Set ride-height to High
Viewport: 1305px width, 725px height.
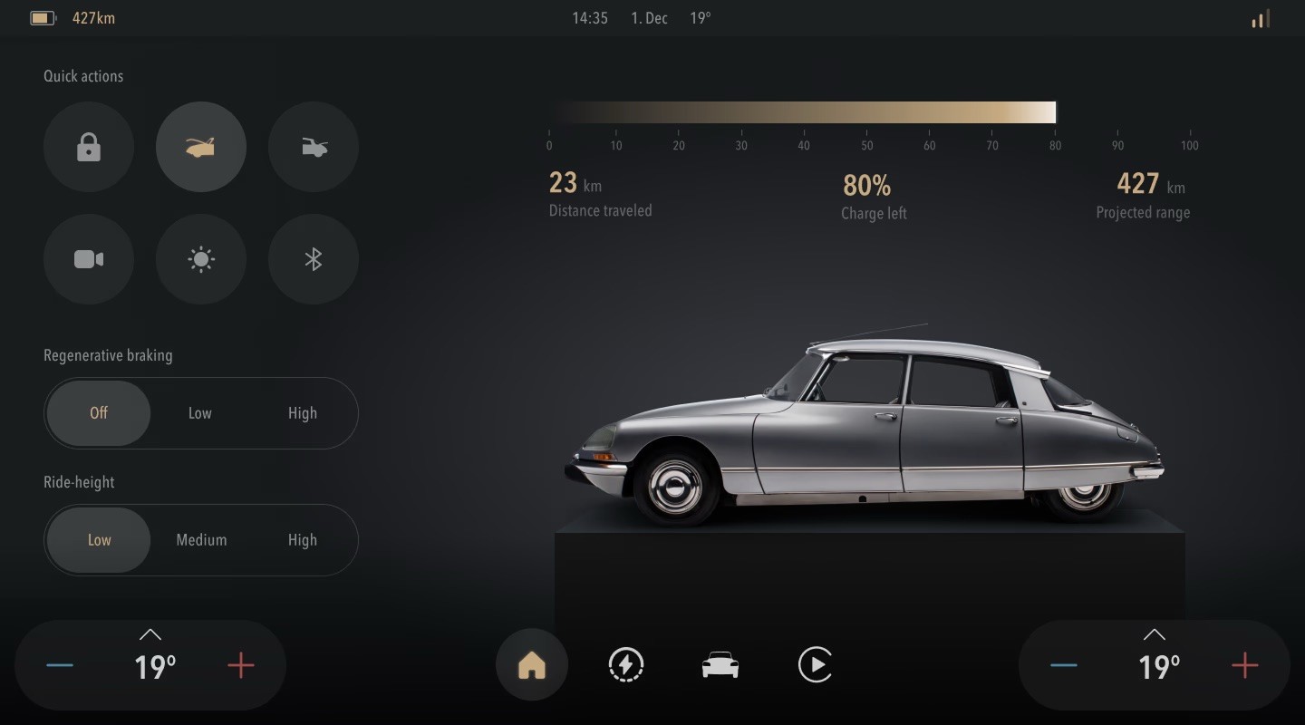click(303, 540)
